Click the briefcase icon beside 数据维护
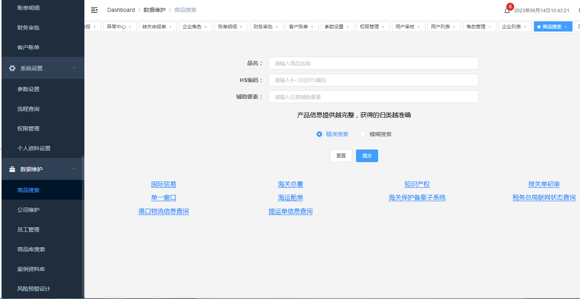Screen dimensions: 580x299 point(12,169)
